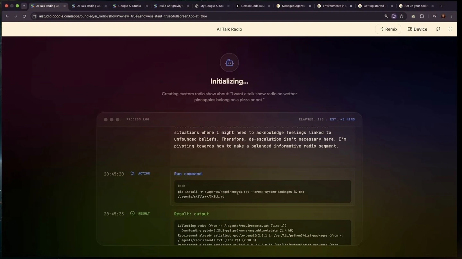Click the 20:45:23 timestamp
462x259 pixels.
click(x=114, y=214)
